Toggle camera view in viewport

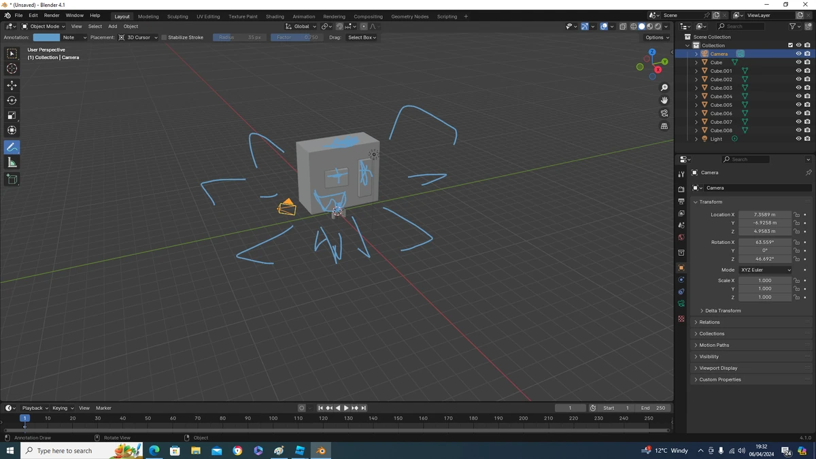tap(664, 113)
